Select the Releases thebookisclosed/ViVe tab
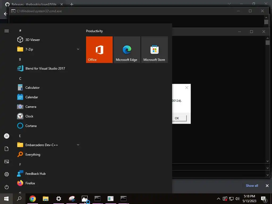 [x=34, y=4]
